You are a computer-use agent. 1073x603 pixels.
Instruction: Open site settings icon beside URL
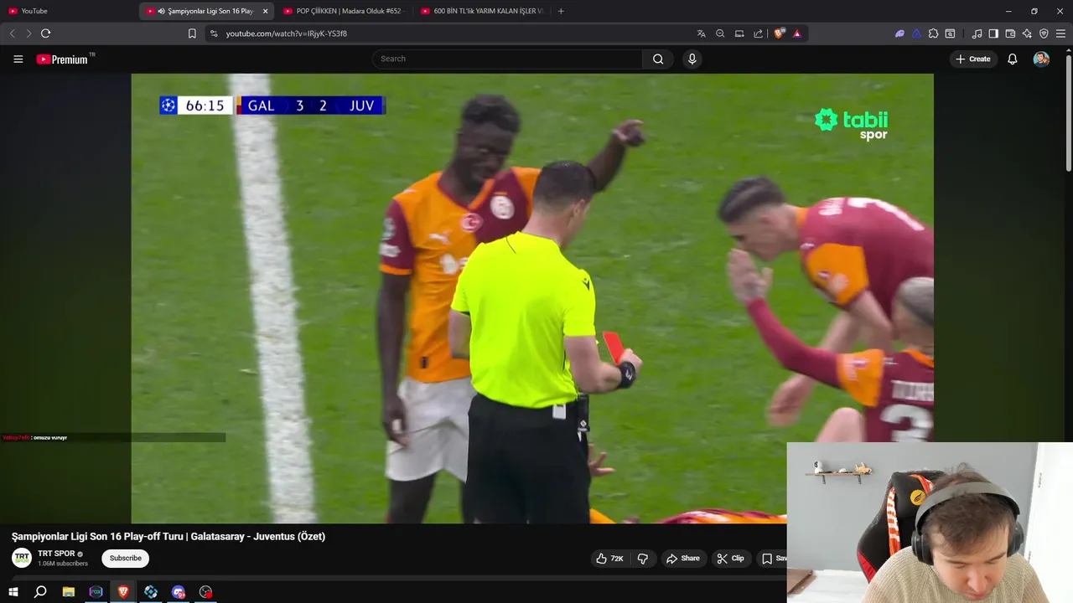pyautogui.click(x=214, y=33)
